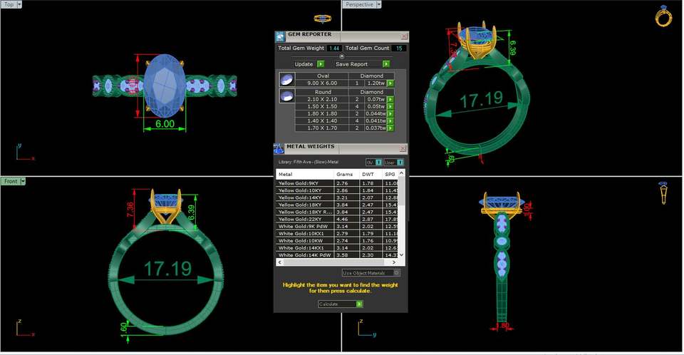This screenshot has height=355, width=684.
Task: Click the 17.19 dimension in Front view
Action: 167,269
